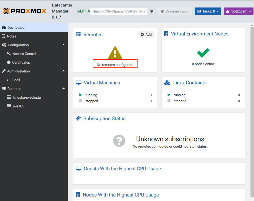Image resolution: width=254 pixels, height=201 pixels.
Task: Click the Linux Container panel title
Action: tap(190, 83)
